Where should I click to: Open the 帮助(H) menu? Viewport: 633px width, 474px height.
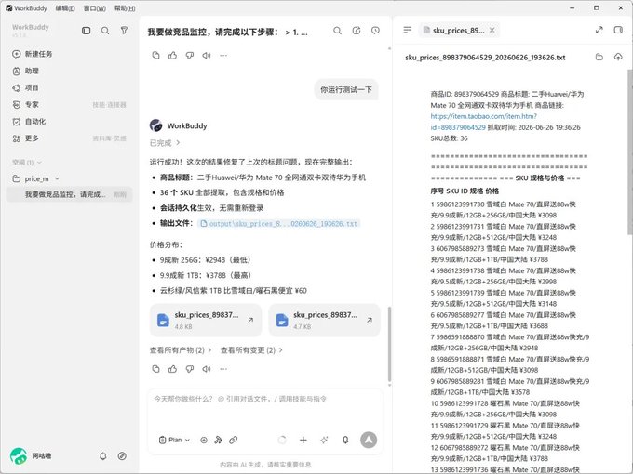(x=125, y=8)
